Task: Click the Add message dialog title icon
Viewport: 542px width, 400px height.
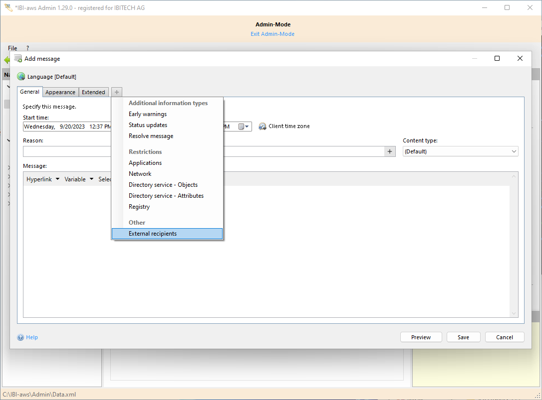Action: point(18,58)
